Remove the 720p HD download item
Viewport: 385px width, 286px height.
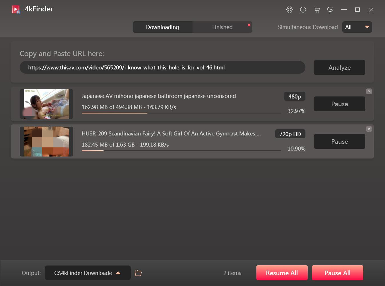click(369, 129)
